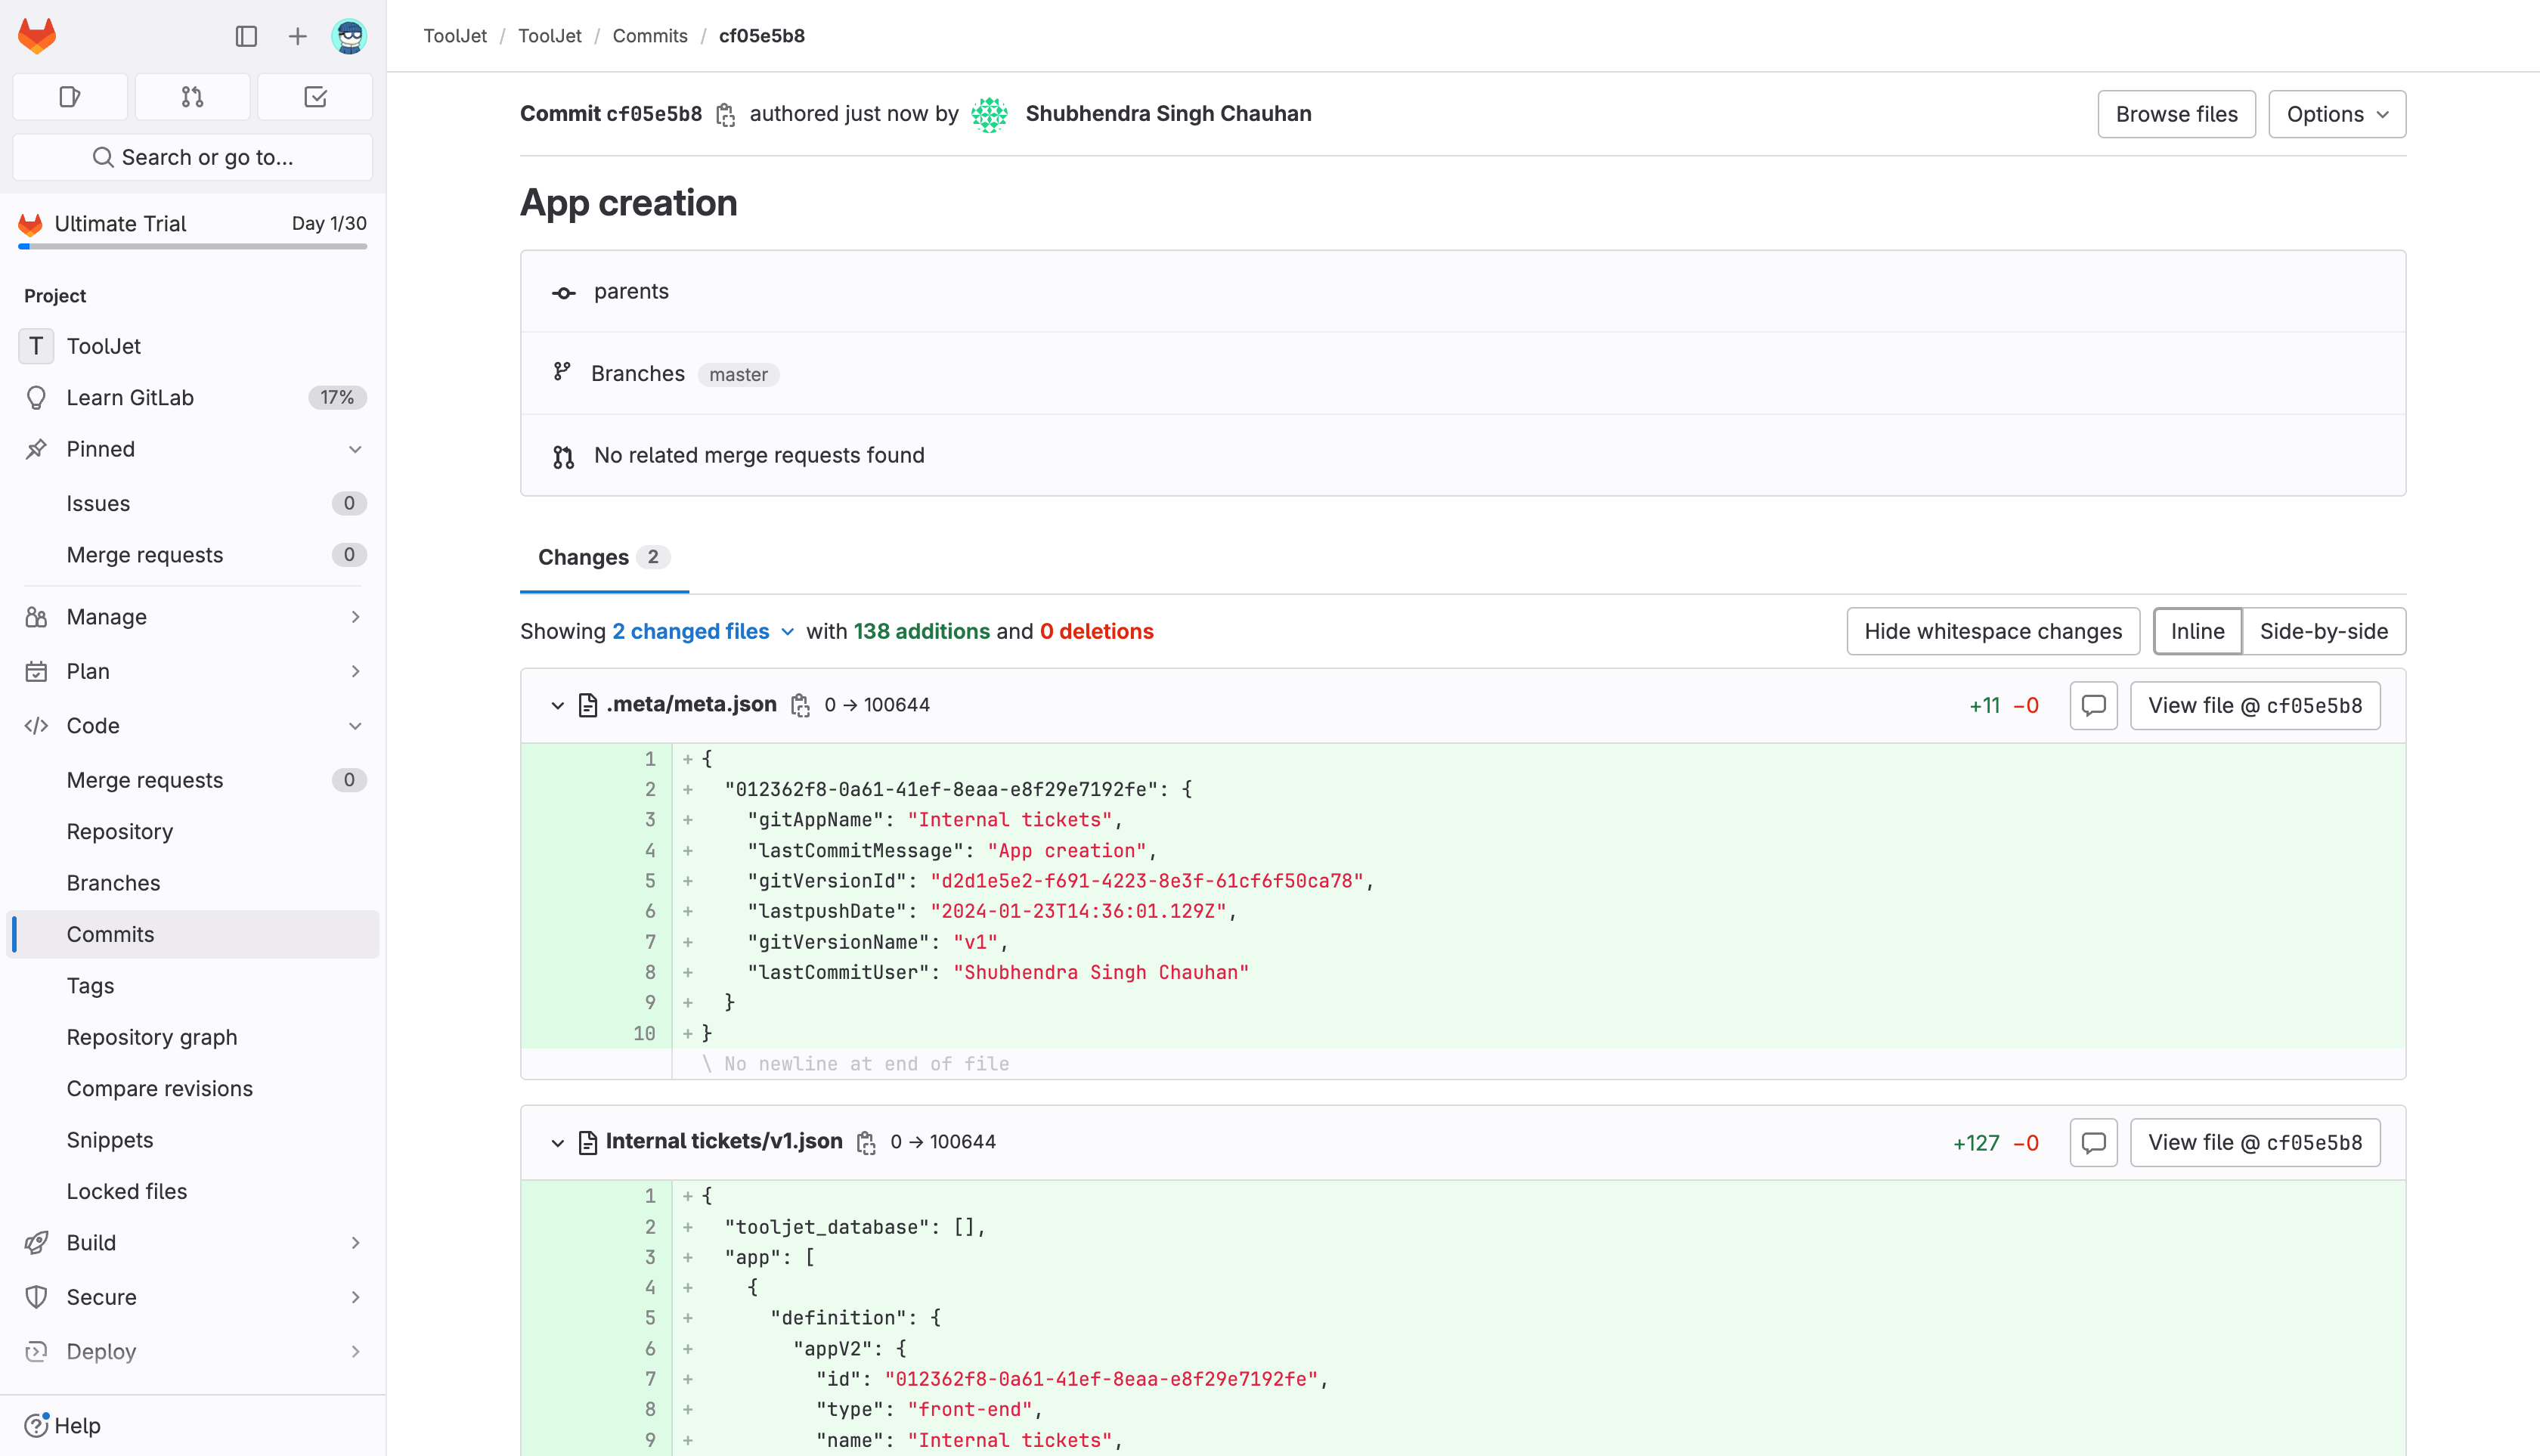Toggle inline diff view mode
Image resolution: width=2540 pixels, height=1456 pixels.
(2196, 631)
